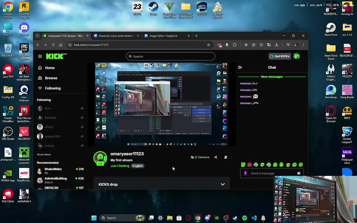Open Windows Start menu
This screenshot has height=223, width=357.
[x=94, y=218]
